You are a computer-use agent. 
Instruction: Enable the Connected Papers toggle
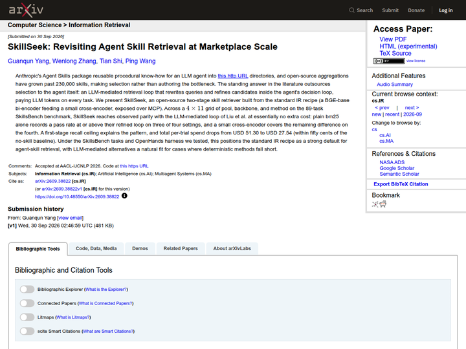coord(27,303)
